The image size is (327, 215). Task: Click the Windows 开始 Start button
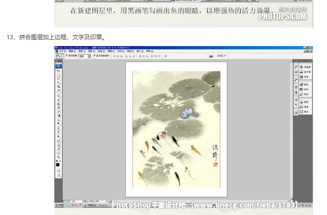pos(59,205)
